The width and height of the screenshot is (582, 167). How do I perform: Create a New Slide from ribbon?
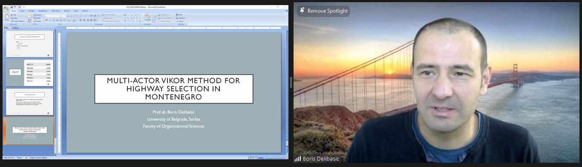29,18
